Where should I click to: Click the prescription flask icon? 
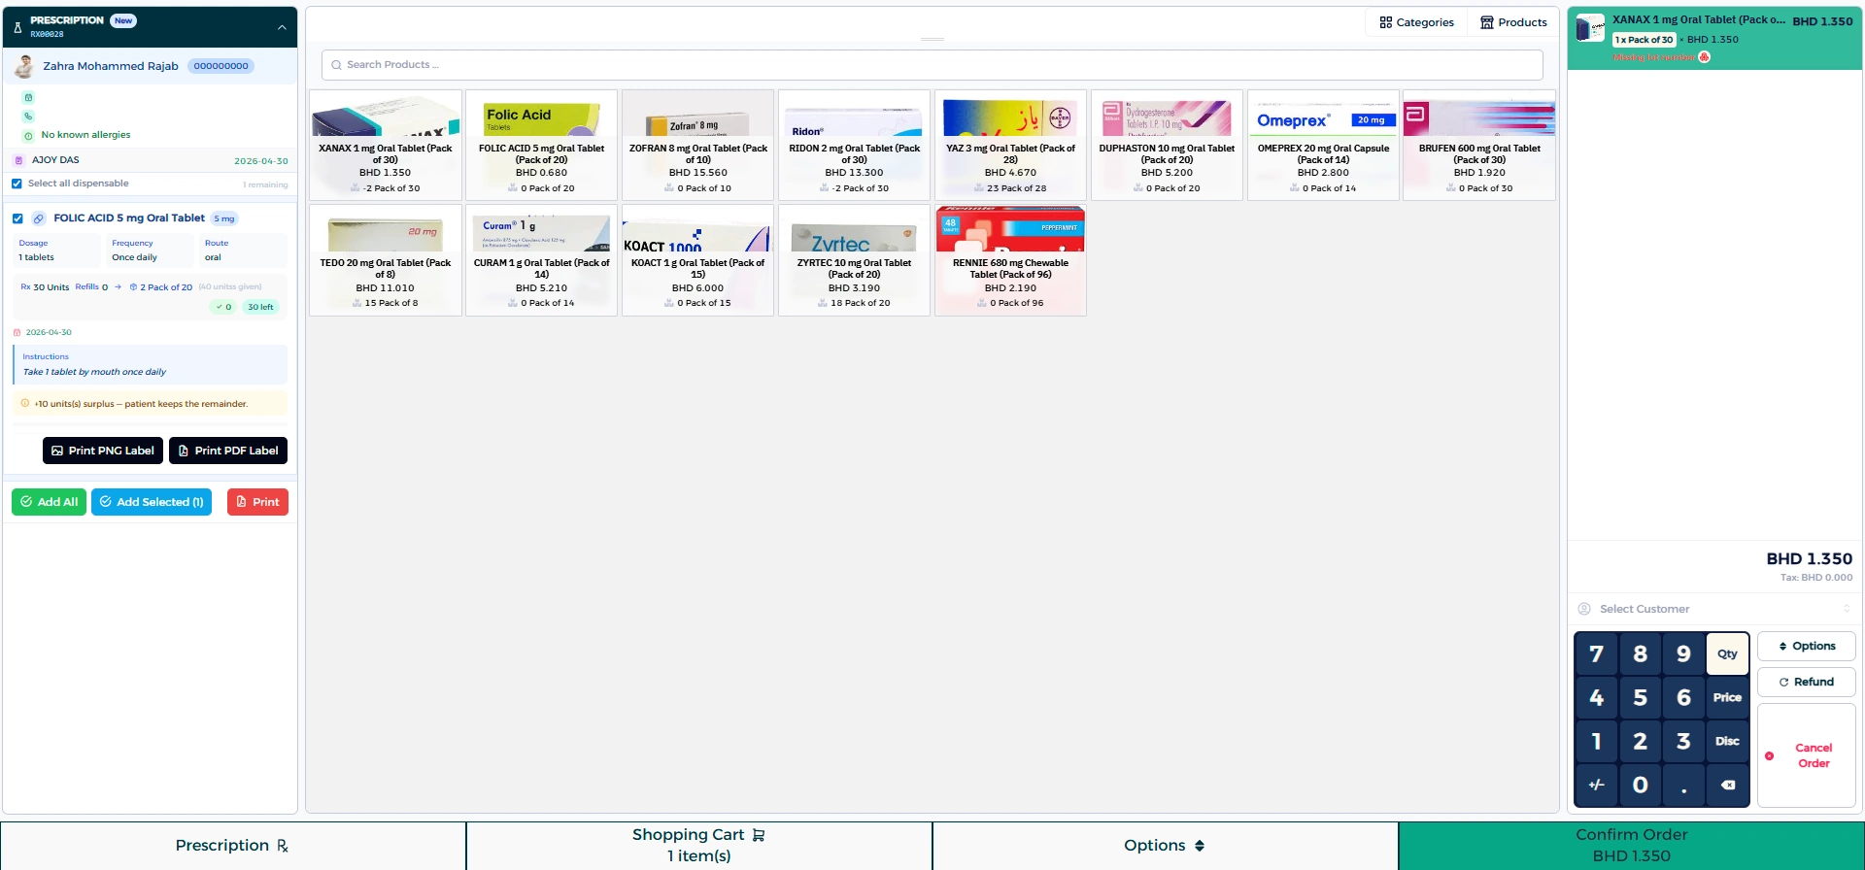pos(17,27)
